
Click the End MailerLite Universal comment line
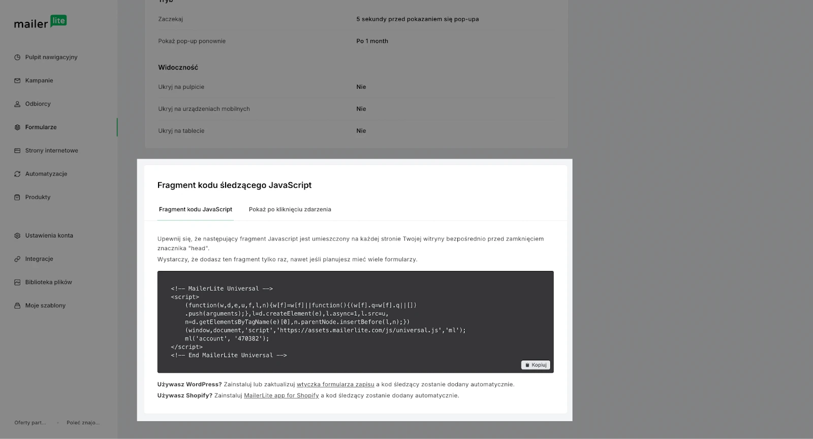tap(229, 355)
